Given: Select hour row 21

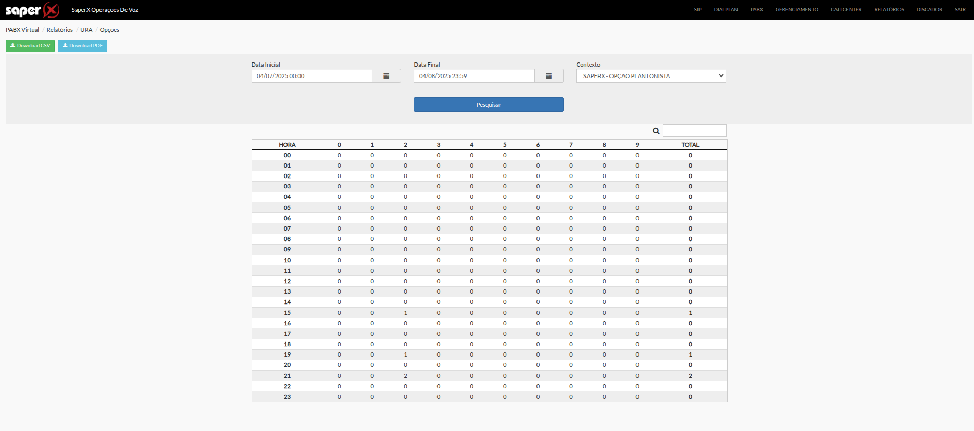Looking at the screenshot, I should click(x=489, y=376).
